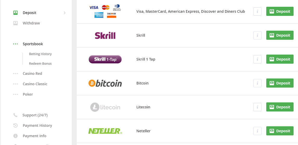This screenshot has height=145, width=298.
Task: Show info for Neteller method
Action: [257, 131]
